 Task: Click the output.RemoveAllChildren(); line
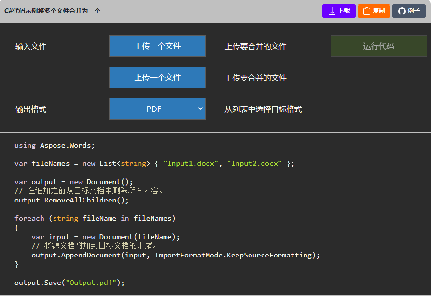(71, 200)
